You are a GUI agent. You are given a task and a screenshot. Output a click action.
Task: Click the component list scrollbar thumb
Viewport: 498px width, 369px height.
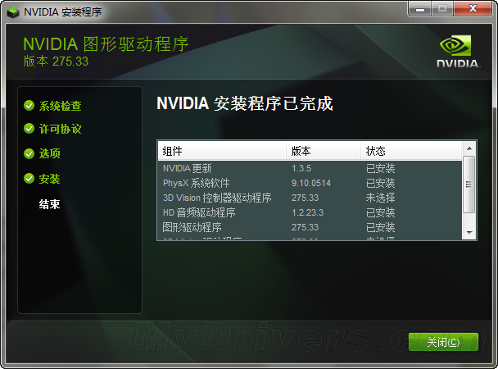[469, 184]
